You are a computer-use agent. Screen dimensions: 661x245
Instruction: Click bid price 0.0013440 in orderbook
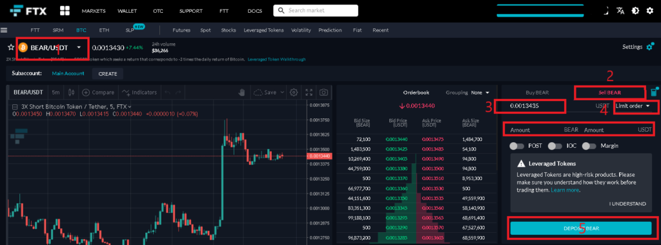click(396, 139)
